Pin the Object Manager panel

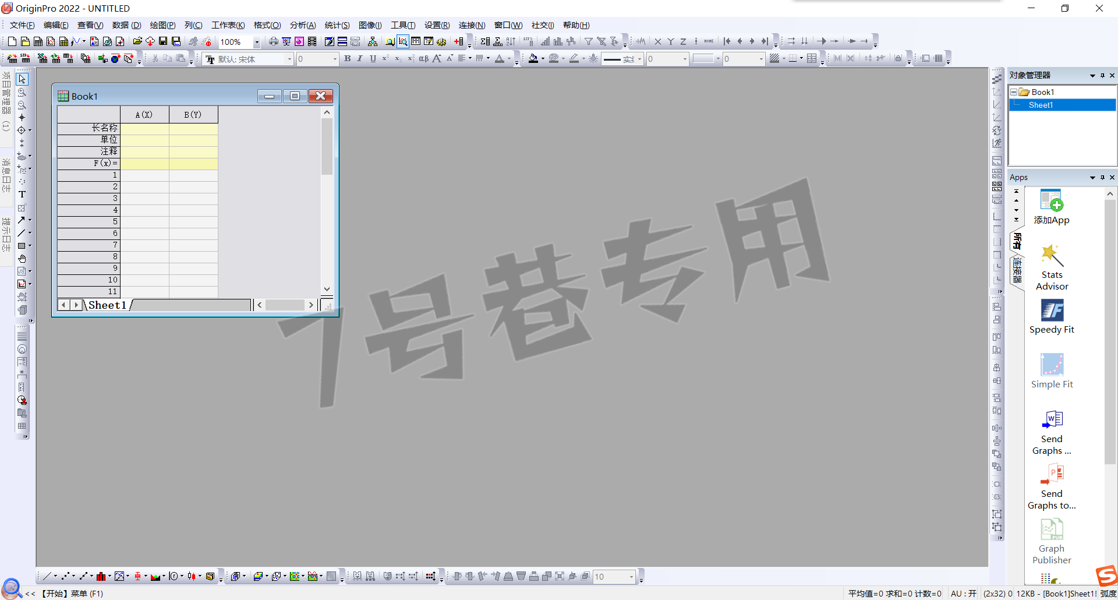(x=1102, y=75)
